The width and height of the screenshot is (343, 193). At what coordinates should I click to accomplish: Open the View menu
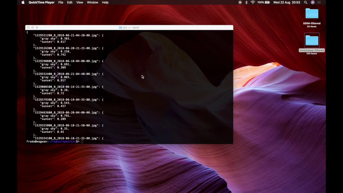(80, 2)
